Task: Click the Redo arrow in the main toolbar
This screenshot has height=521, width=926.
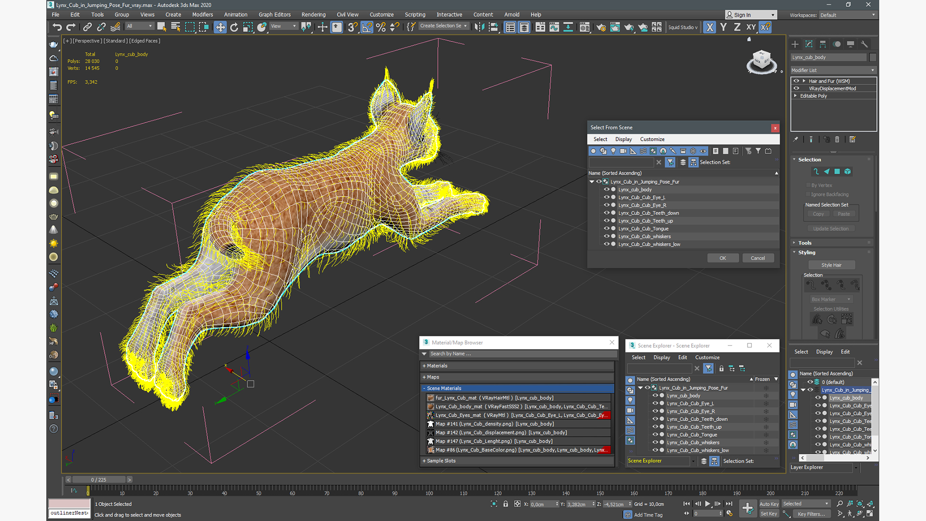Action: 71,27
